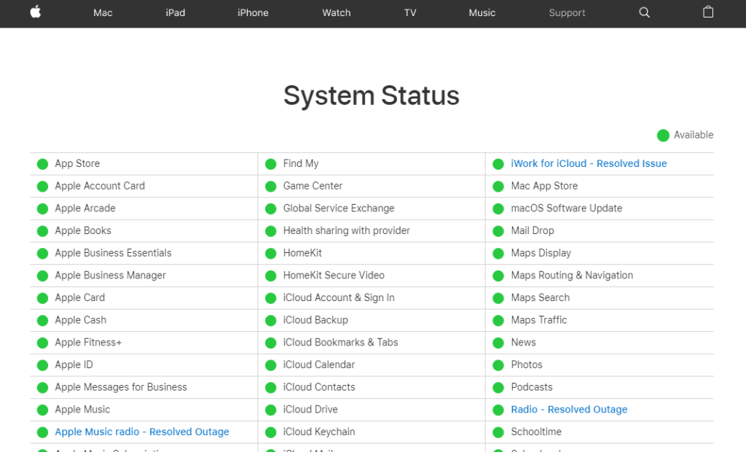Click the green dot next to Photos

(x=498, y=365)
